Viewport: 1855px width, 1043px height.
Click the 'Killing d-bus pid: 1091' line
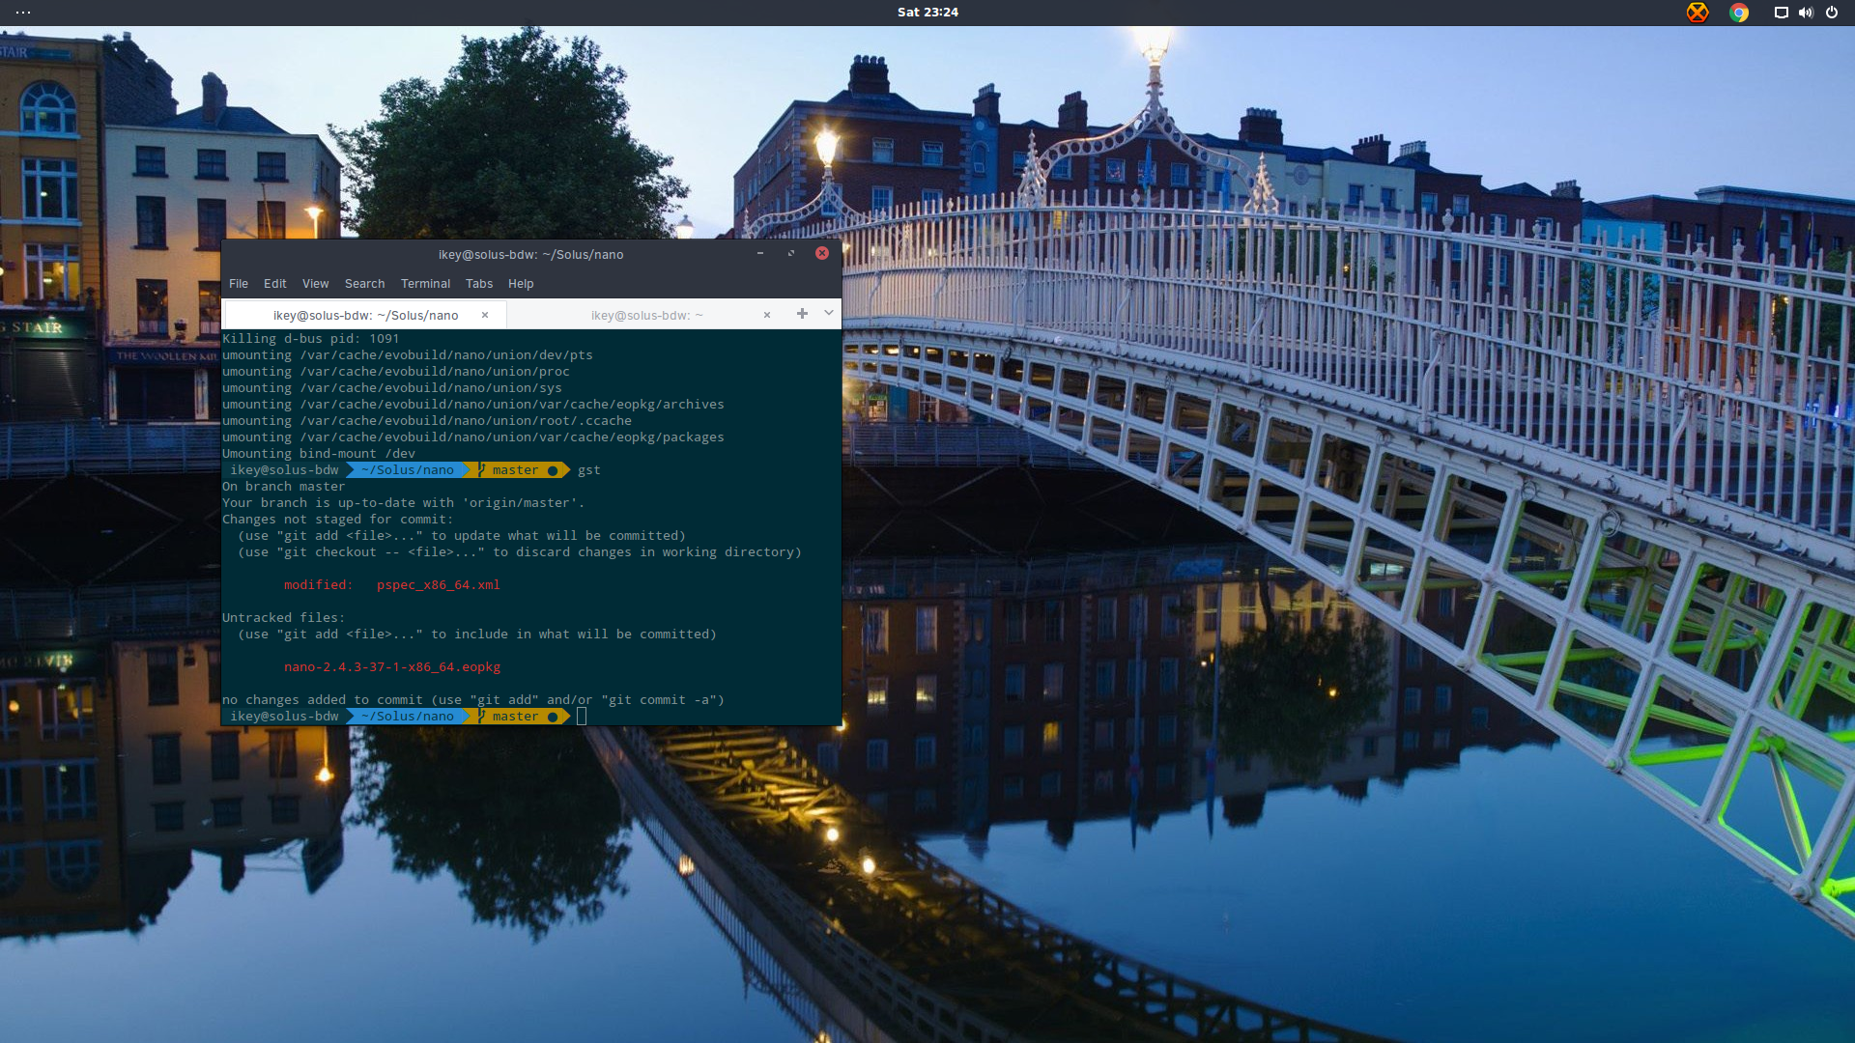point(310,339)
